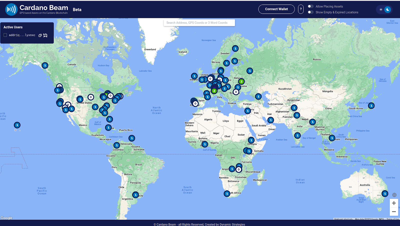Image resolution: width=400 pixels, height=226 pixels.
Task: Check the addr1q...lyxnxc user checkbox
Action: coord(5,35)
